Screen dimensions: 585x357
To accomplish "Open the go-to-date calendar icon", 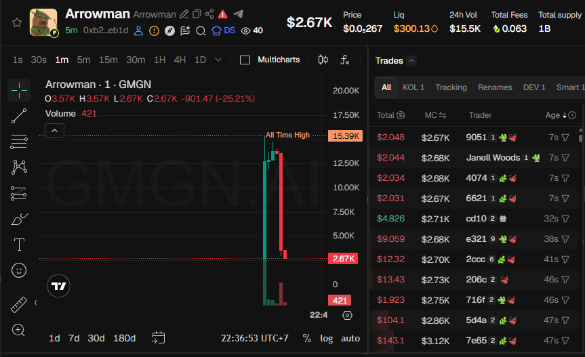I will (158, 337).
